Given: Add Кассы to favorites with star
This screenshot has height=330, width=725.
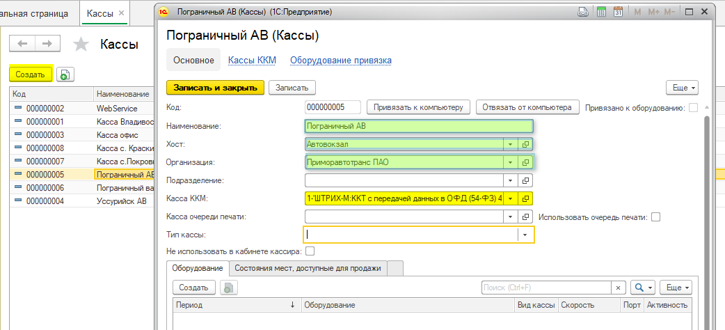Looking at the screenshot, I should (x=81, y=45).
